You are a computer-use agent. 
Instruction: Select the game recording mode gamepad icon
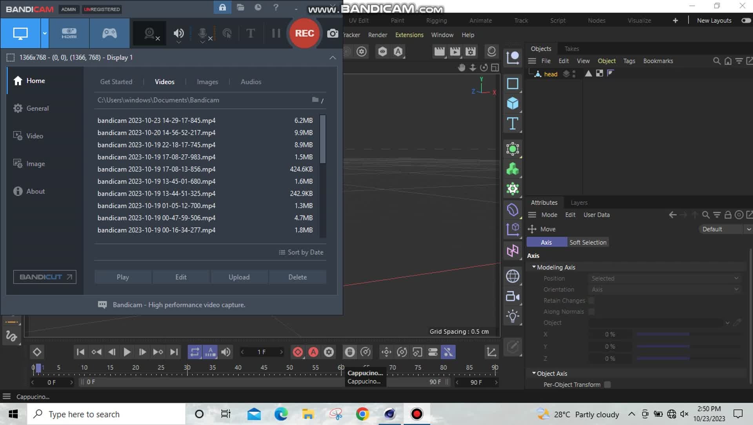pyautogui.click(x=109, y=33)
